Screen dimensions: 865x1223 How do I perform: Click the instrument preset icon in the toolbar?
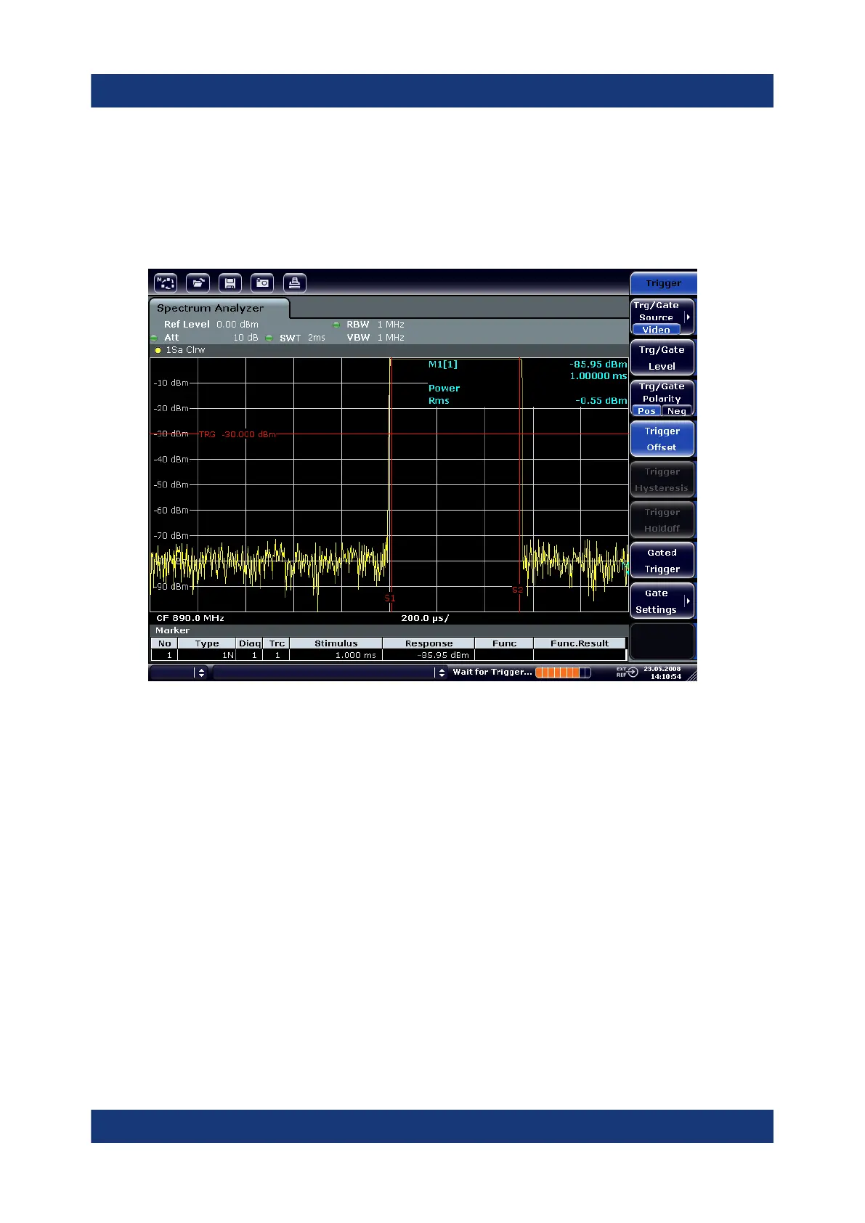click(x=166, y=283)
